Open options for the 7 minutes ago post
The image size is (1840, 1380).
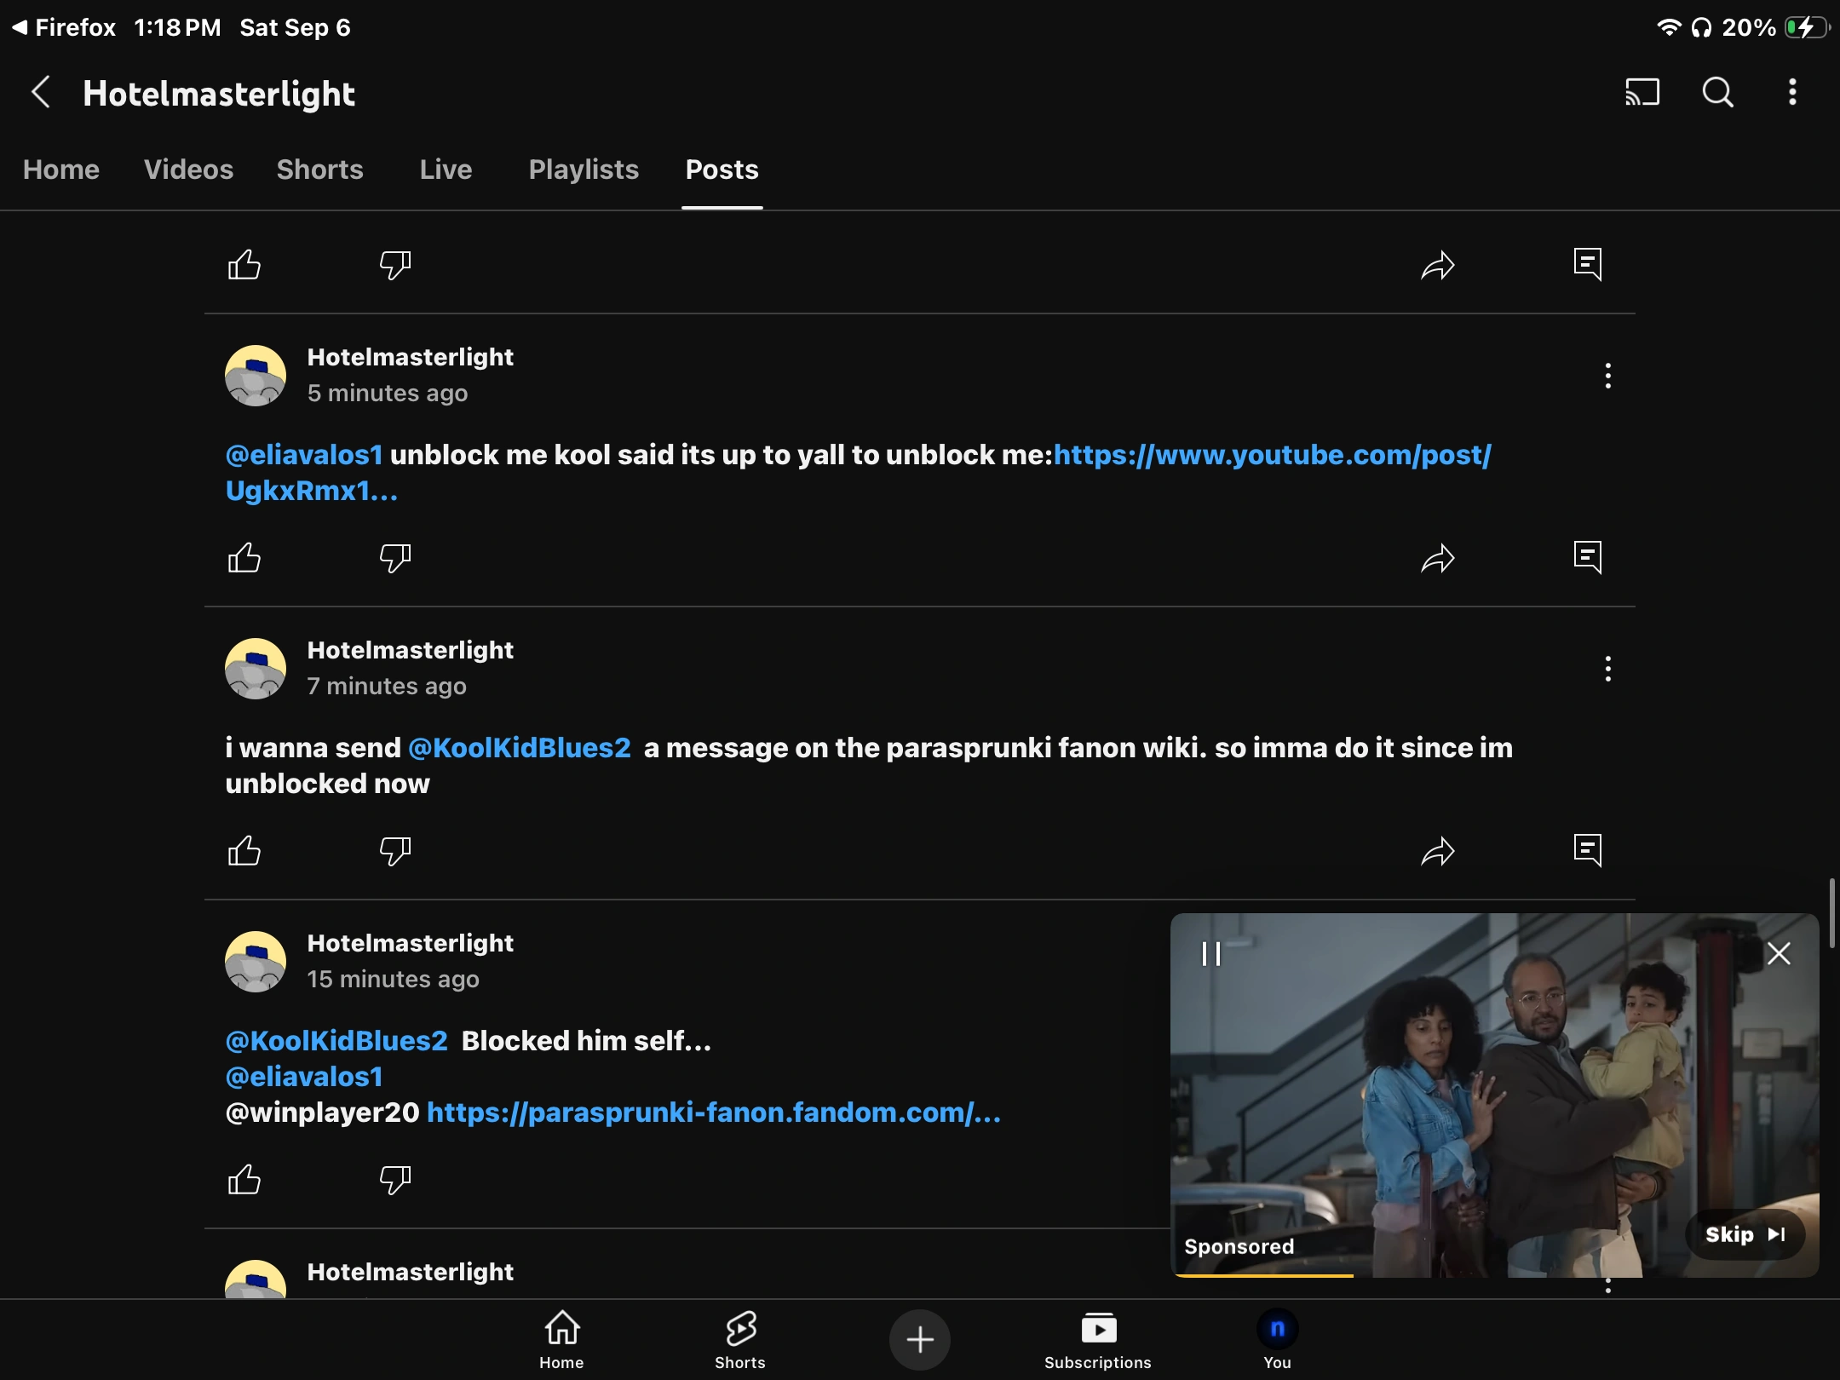1608,669
